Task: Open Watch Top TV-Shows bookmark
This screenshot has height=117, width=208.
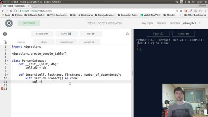Action: click(151, 15)
